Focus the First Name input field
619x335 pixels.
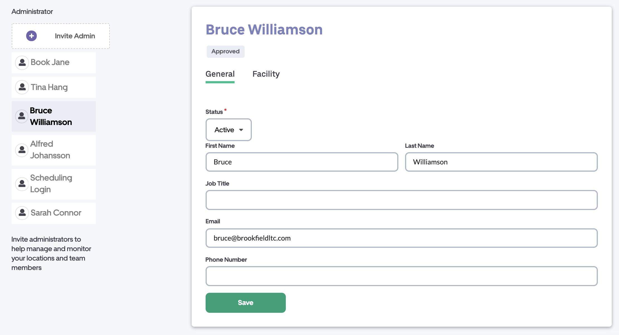pyautogui.click(x=301, y=162)
